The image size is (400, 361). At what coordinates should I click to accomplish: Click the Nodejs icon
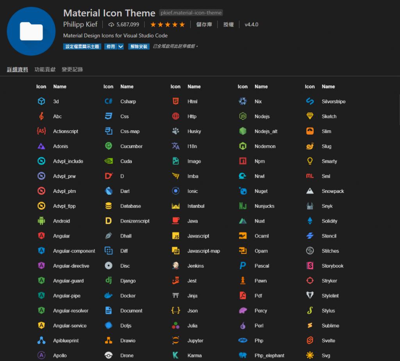click(243, 116)
